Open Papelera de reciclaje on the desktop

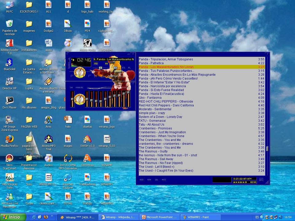[x=10, y=27]
